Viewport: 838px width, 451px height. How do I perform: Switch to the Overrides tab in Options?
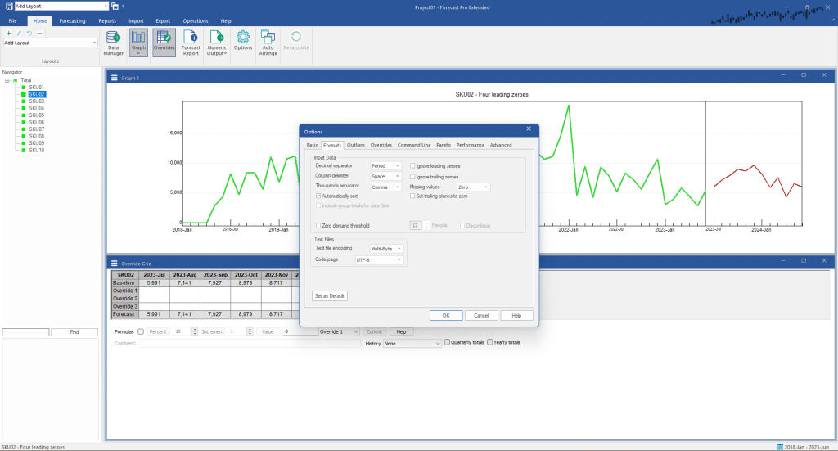click(x=381, y=146)
